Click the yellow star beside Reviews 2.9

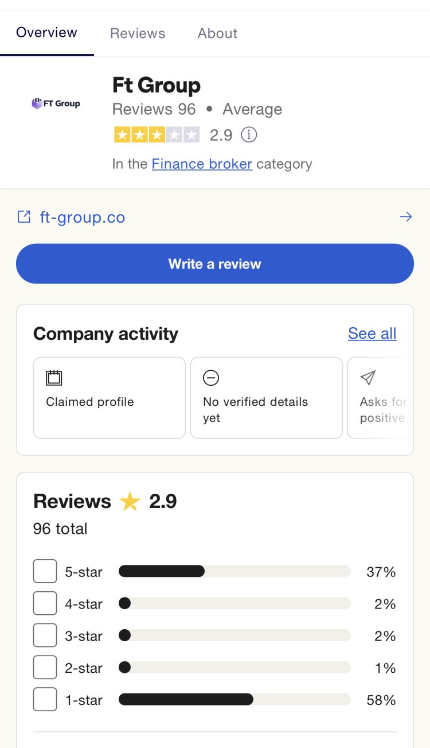click(130, 502)
